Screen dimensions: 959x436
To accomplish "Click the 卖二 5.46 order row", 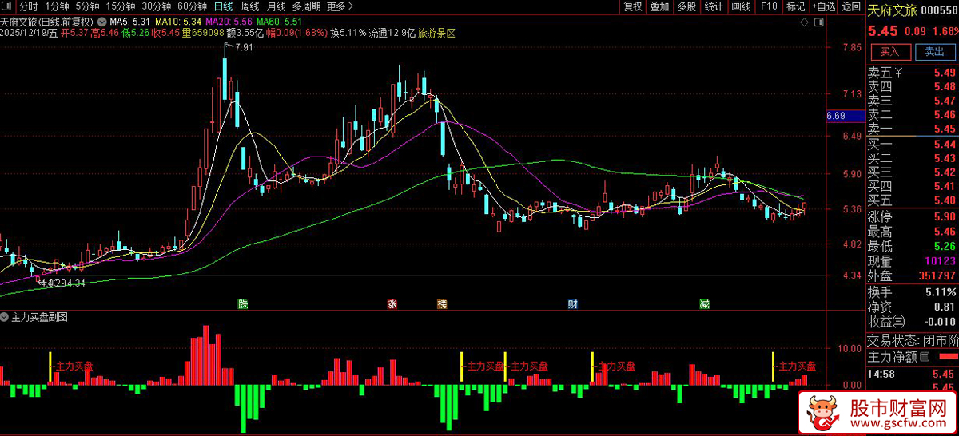I will (912, 115).
